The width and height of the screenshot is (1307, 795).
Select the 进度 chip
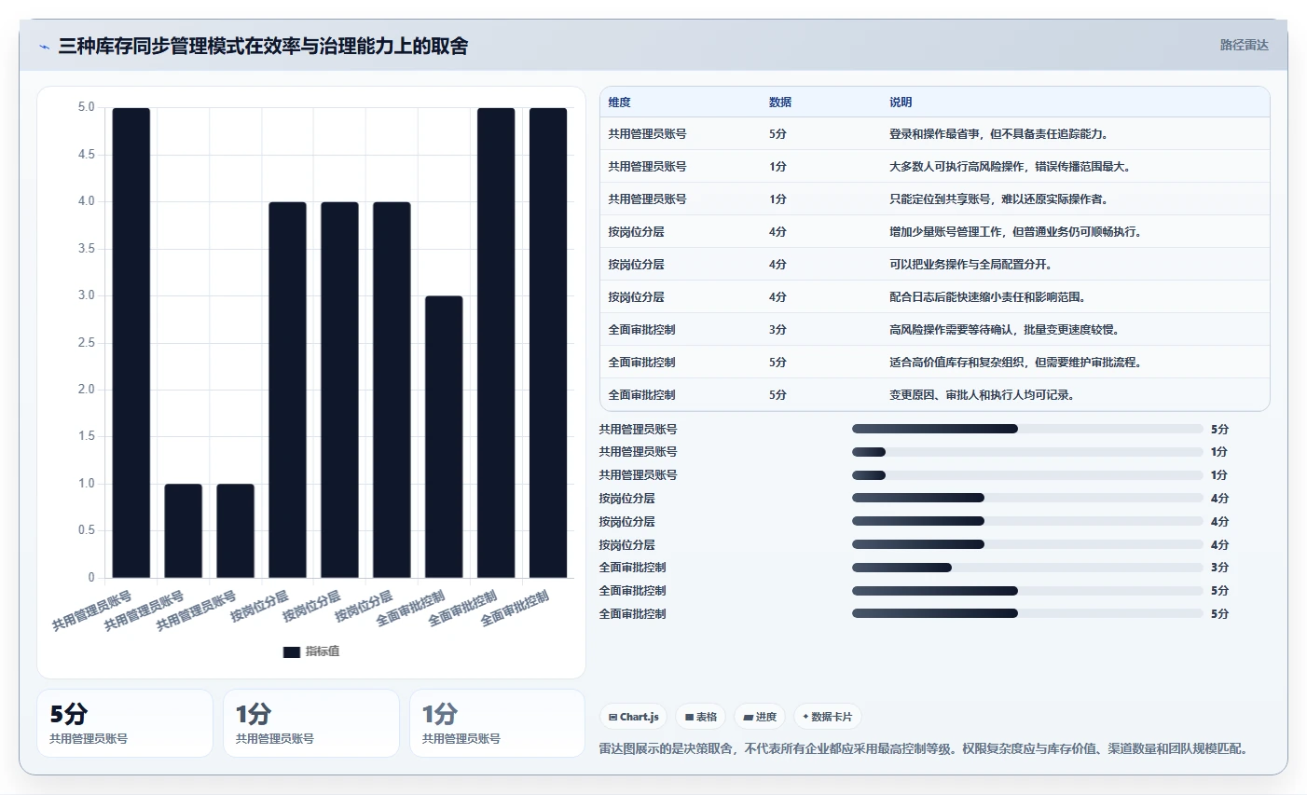click(x=760, y=717)
